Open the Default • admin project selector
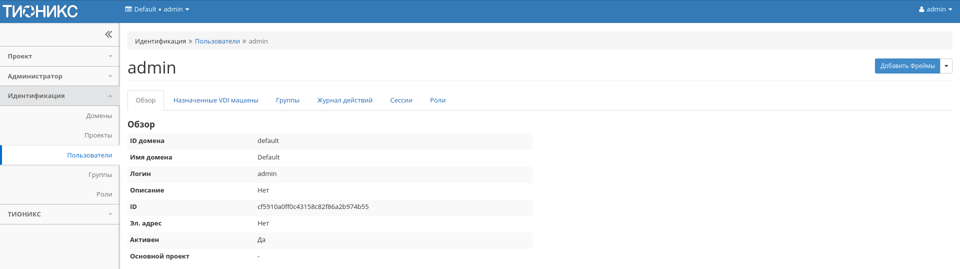960x269 pixels. click(157, 9)
